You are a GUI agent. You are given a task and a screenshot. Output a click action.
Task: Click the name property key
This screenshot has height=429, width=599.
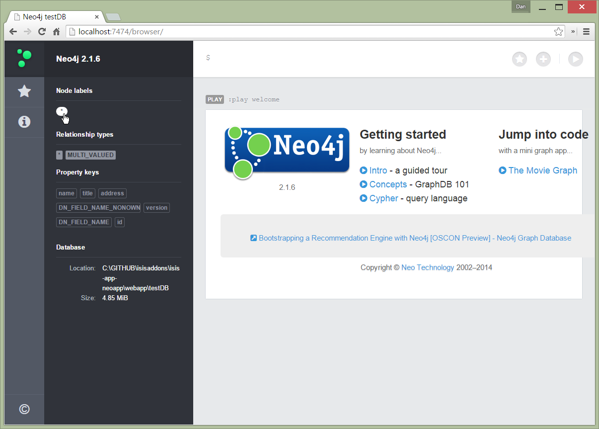click(67, 193)
